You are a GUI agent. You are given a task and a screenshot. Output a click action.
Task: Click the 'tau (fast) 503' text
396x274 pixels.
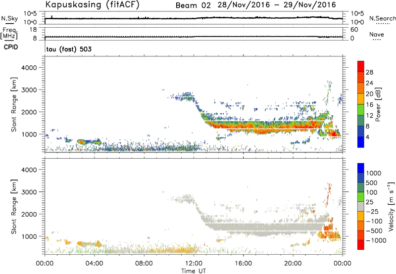pos(69,49)
